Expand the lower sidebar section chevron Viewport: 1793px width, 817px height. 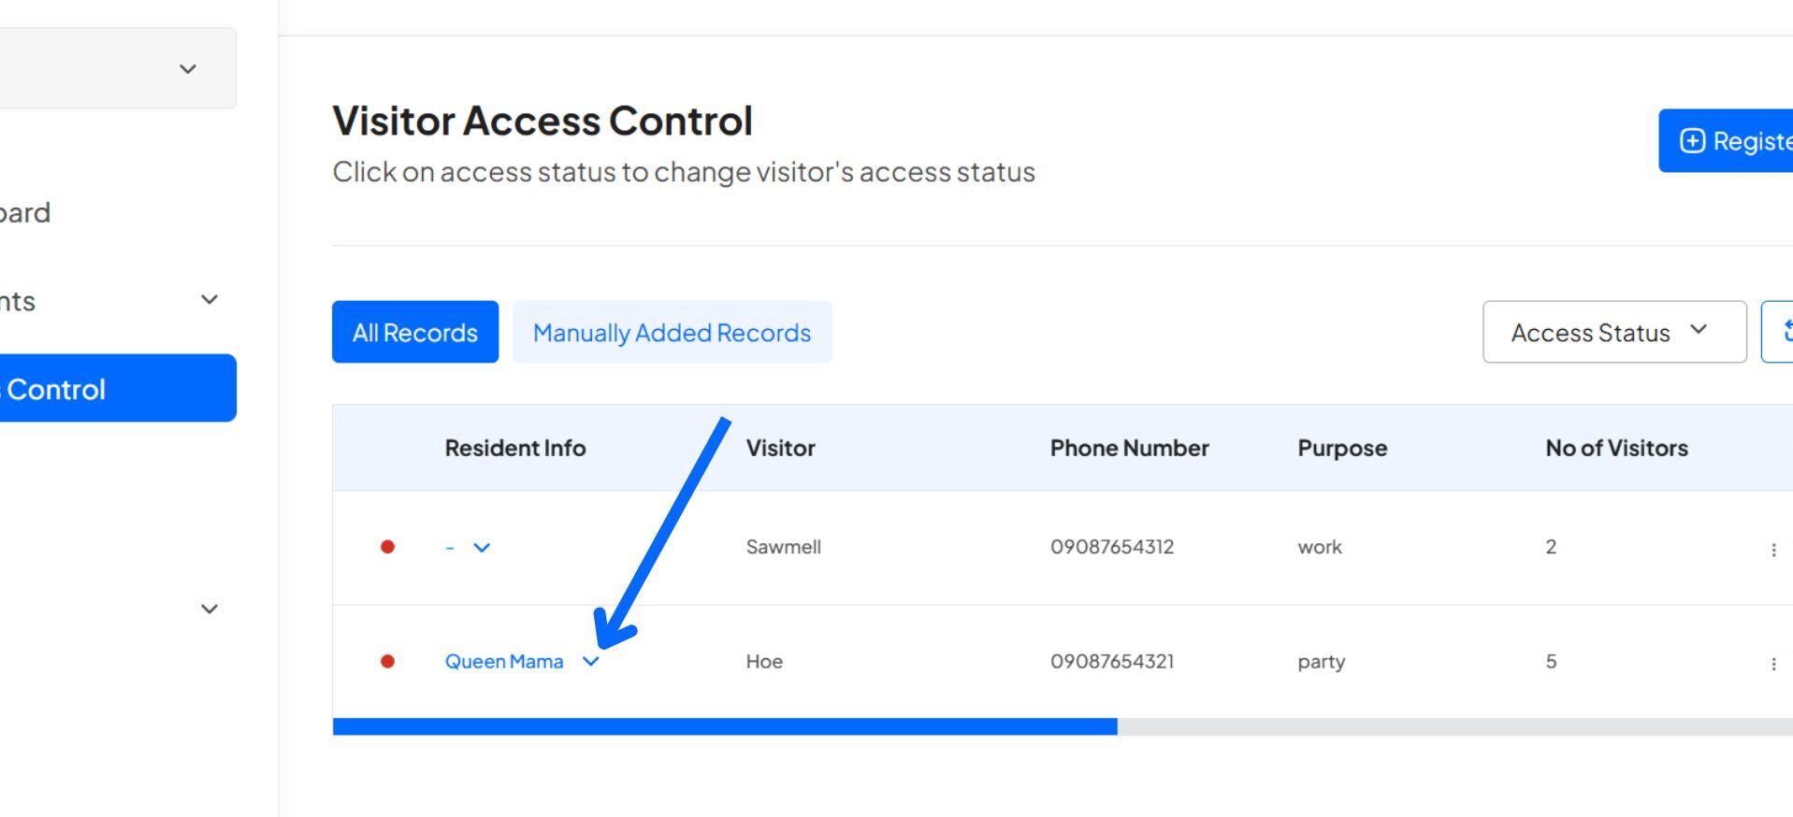(209, 609)
